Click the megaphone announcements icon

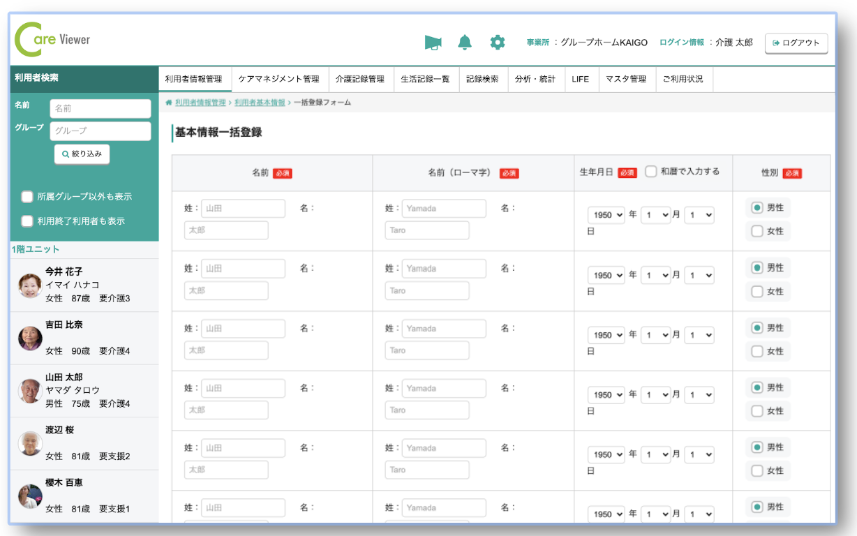[433, 43]
